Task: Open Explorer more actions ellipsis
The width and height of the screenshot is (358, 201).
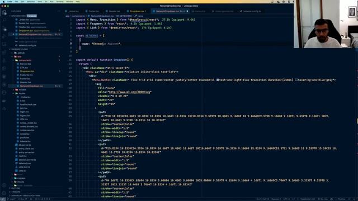Action: point(59,11)
